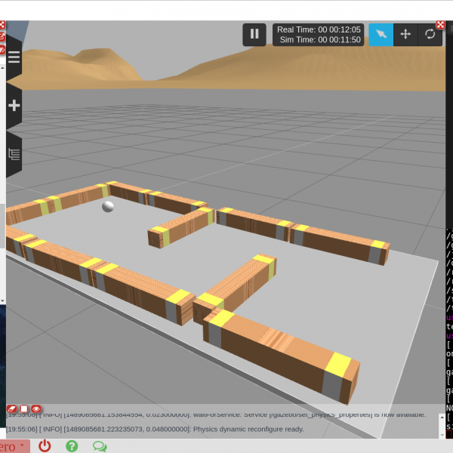
Task: Click white square button on console toolbar
Action: [23, 408]
